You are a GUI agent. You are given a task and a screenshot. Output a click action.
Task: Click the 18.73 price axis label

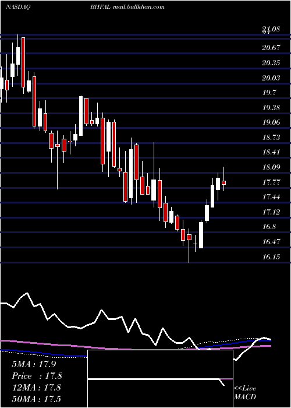(271, 138)
